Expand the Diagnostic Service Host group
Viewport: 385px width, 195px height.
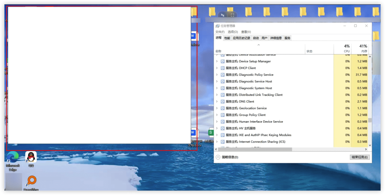pos(217,81)
